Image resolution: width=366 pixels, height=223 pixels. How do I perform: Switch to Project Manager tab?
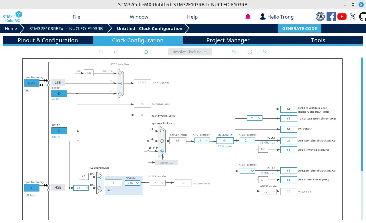[x=228, y=40]
